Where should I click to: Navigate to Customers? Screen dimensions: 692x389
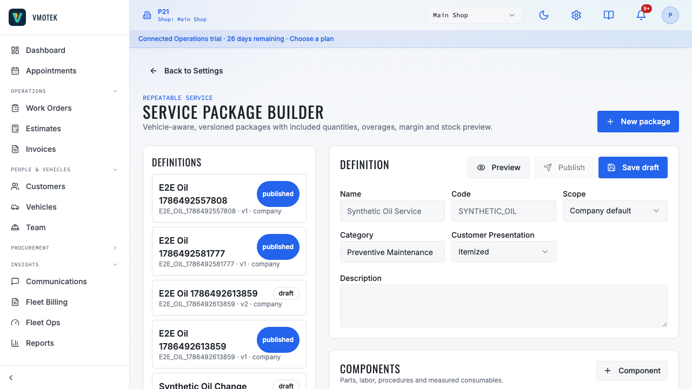(65, 186)
